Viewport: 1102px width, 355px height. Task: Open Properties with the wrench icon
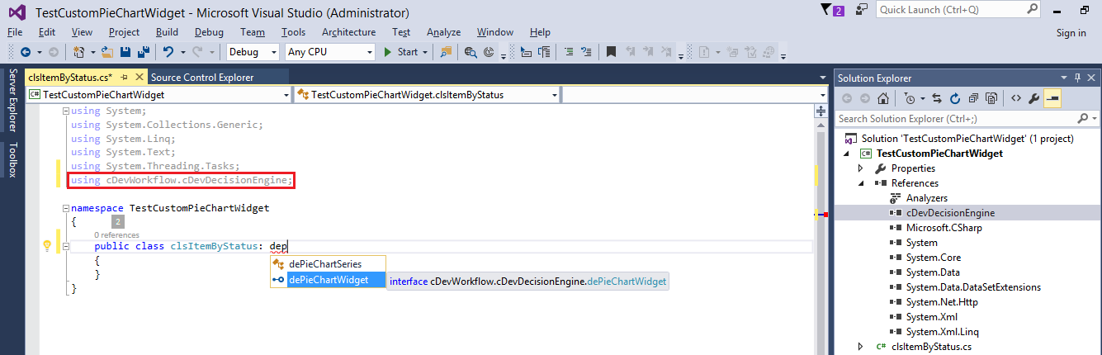(x=1033, y=99)
